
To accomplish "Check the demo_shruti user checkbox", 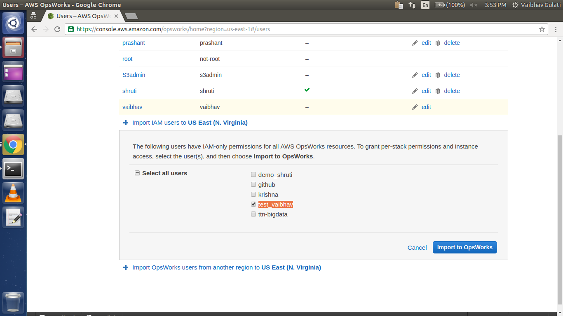I will [253, 175].
